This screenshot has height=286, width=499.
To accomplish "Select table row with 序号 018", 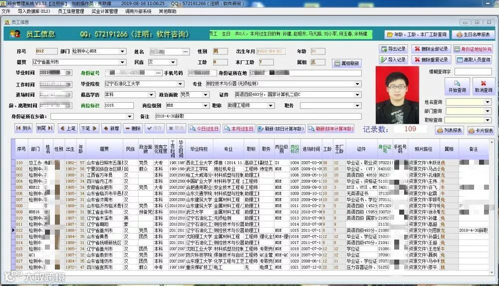I will click(x=250, y=267).
